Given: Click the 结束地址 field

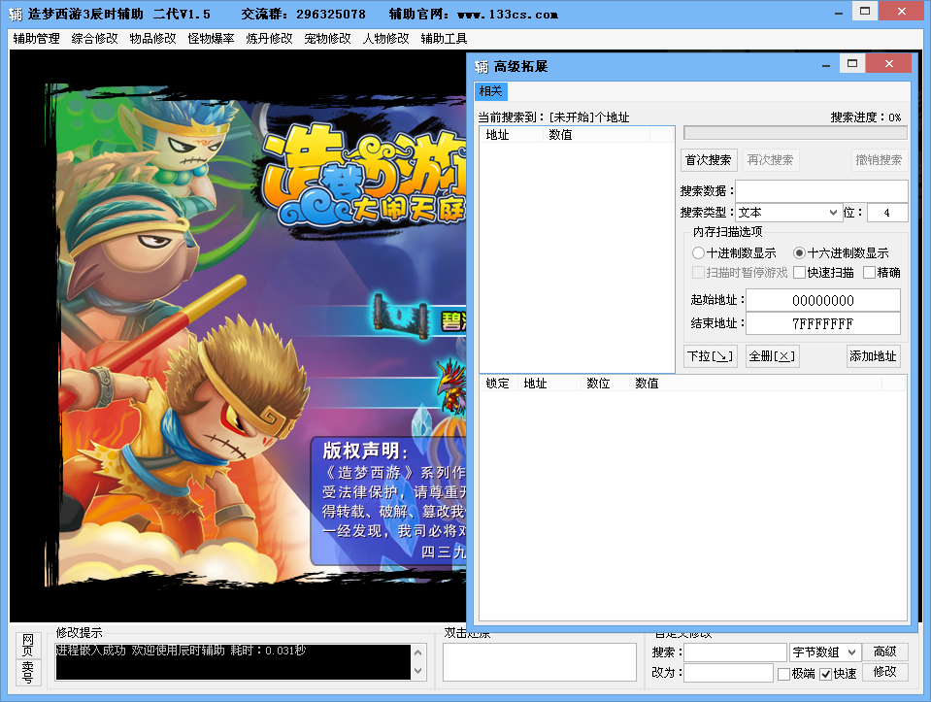Looking at the screenshot, I should coord(823,323).
